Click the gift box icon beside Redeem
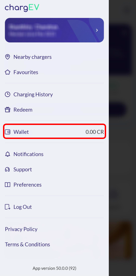This screenshot has width=136, height=276. pos(7,110)
